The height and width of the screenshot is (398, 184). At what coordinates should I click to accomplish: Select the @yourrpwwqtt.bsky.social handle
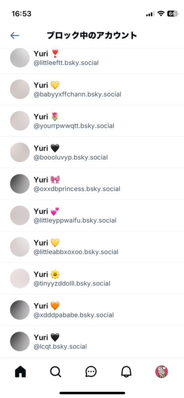coord(74,126)
